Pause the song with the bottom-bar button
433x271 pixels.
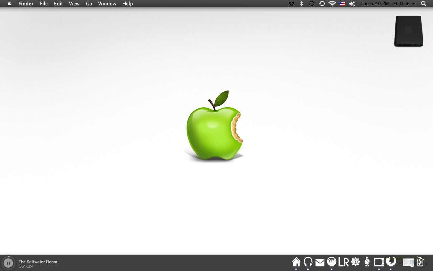[x=8, y=263]
